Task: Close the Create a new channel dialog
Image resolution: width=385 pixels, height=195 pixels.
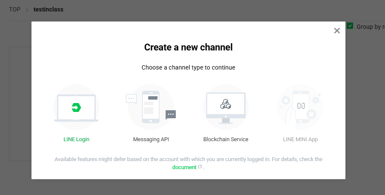Action: click(x=337, y=31)
